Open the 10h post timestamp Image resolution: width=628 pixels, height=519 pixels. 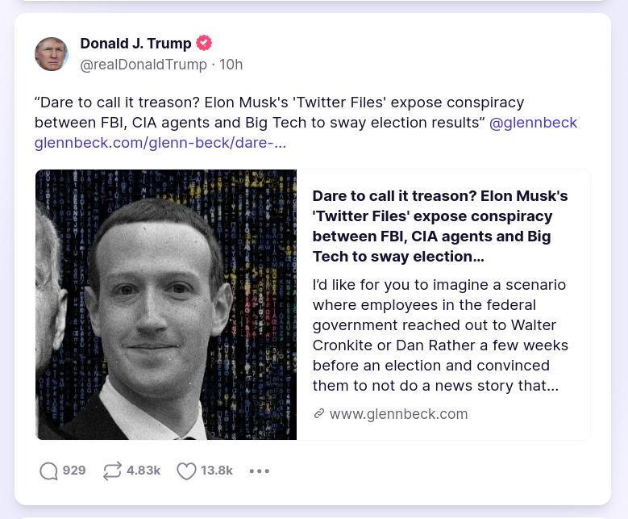[x=230, y=65]
